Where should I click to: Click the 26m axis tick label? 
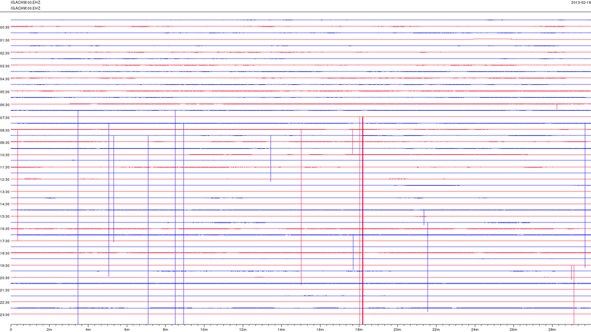coord(513,330)
